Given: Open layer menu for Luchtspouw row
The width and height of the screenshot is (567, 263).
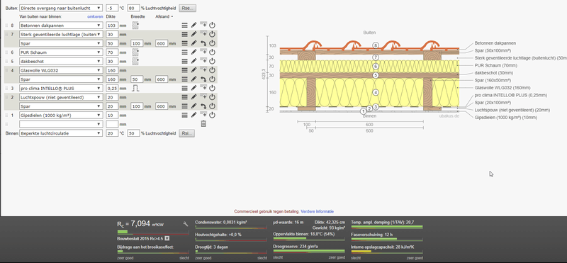Looking at the screenshot, I should click(184, 97).
